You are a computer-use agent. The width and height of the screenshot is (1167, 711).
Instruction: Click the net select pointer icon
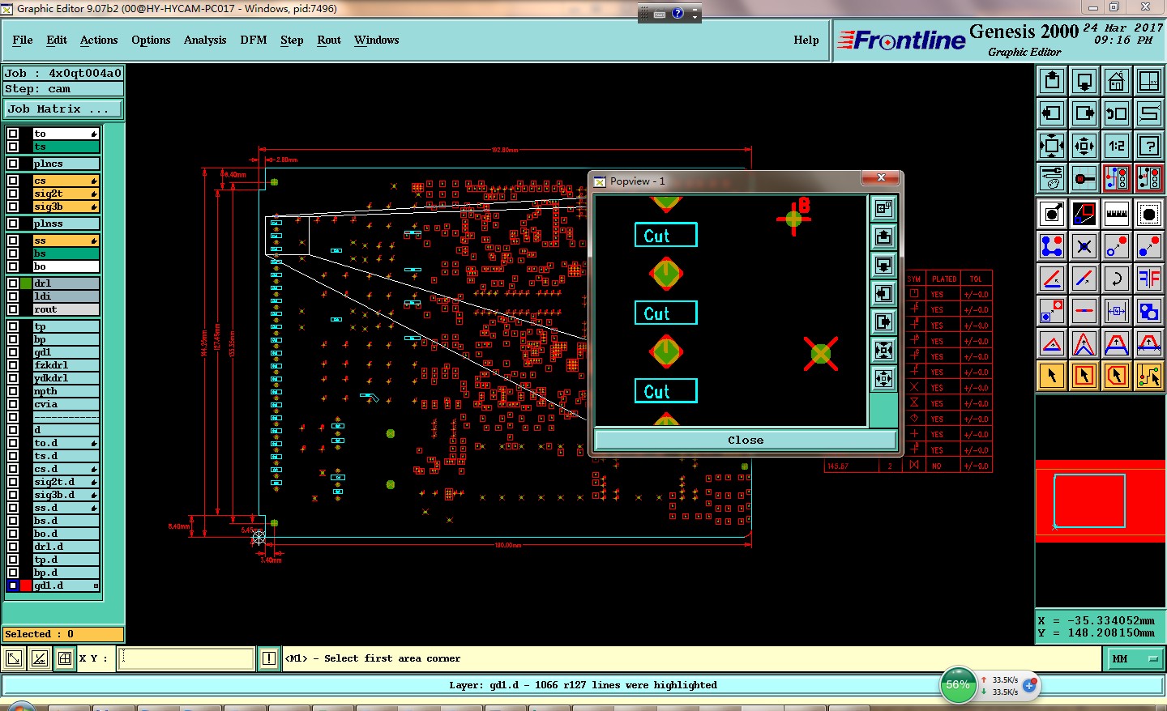click(x=1149, y=376)
